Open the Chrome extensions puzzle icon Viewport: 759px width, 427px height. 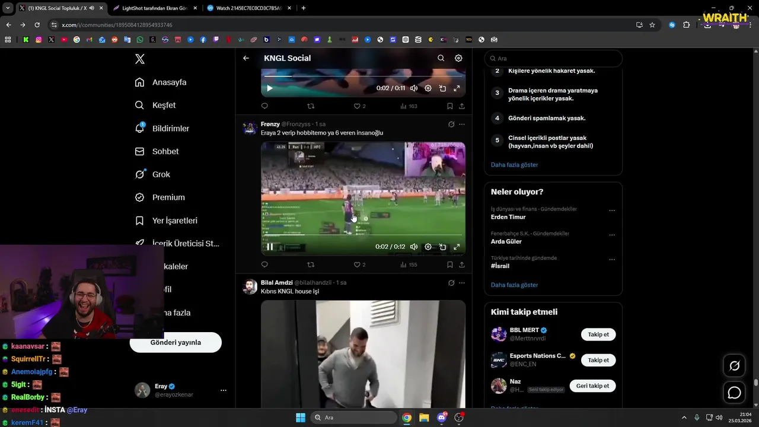tap(687, 25)
